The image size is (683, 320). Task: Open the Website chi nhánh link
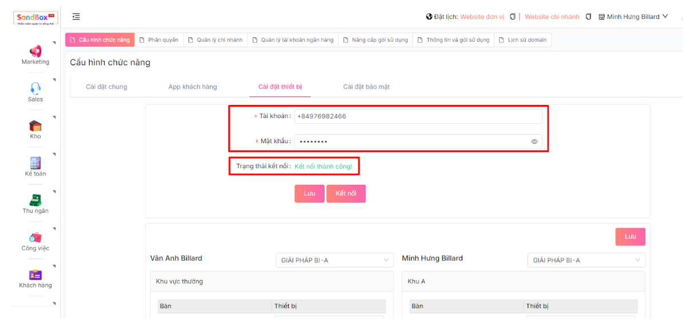tap(552, 17)
